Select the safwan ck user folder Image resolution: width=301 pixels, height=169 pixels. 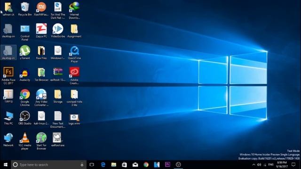pyautogui.click(x=8, y=9)
